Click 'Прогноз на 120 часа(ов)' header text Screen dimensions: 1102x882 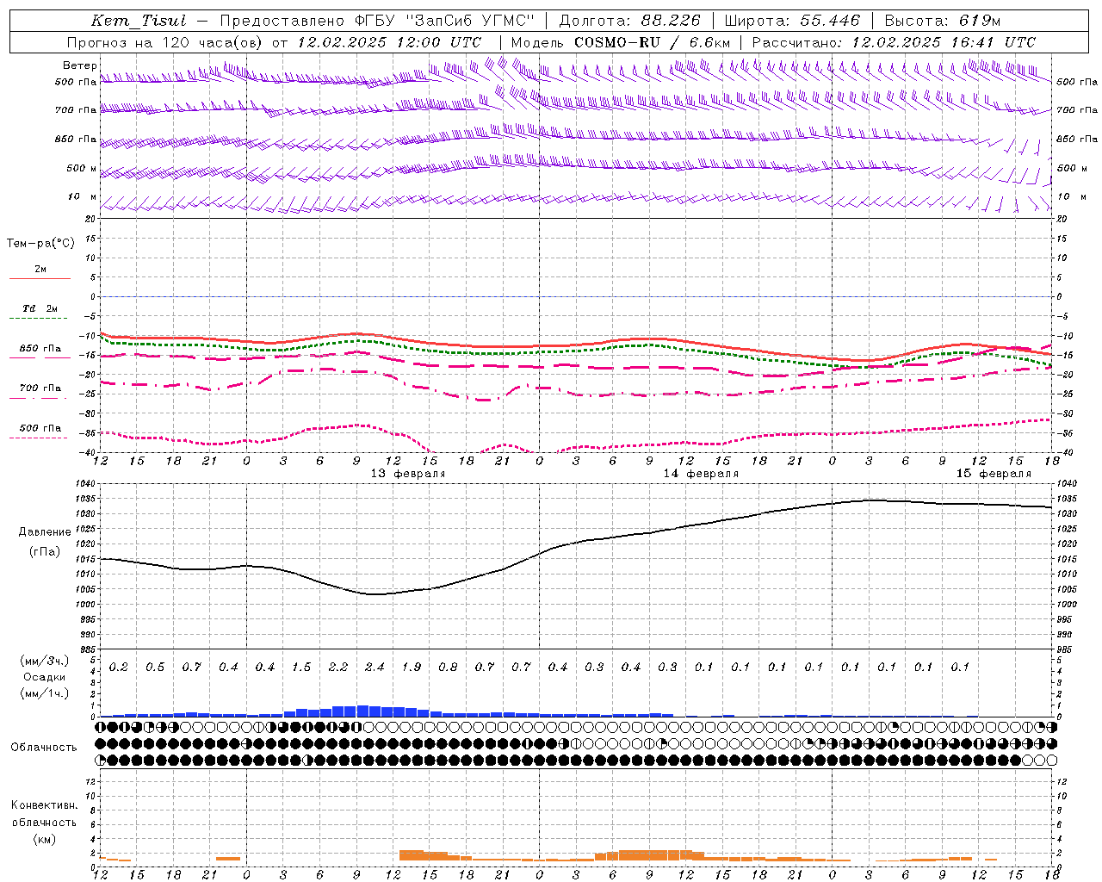point(164,42)
